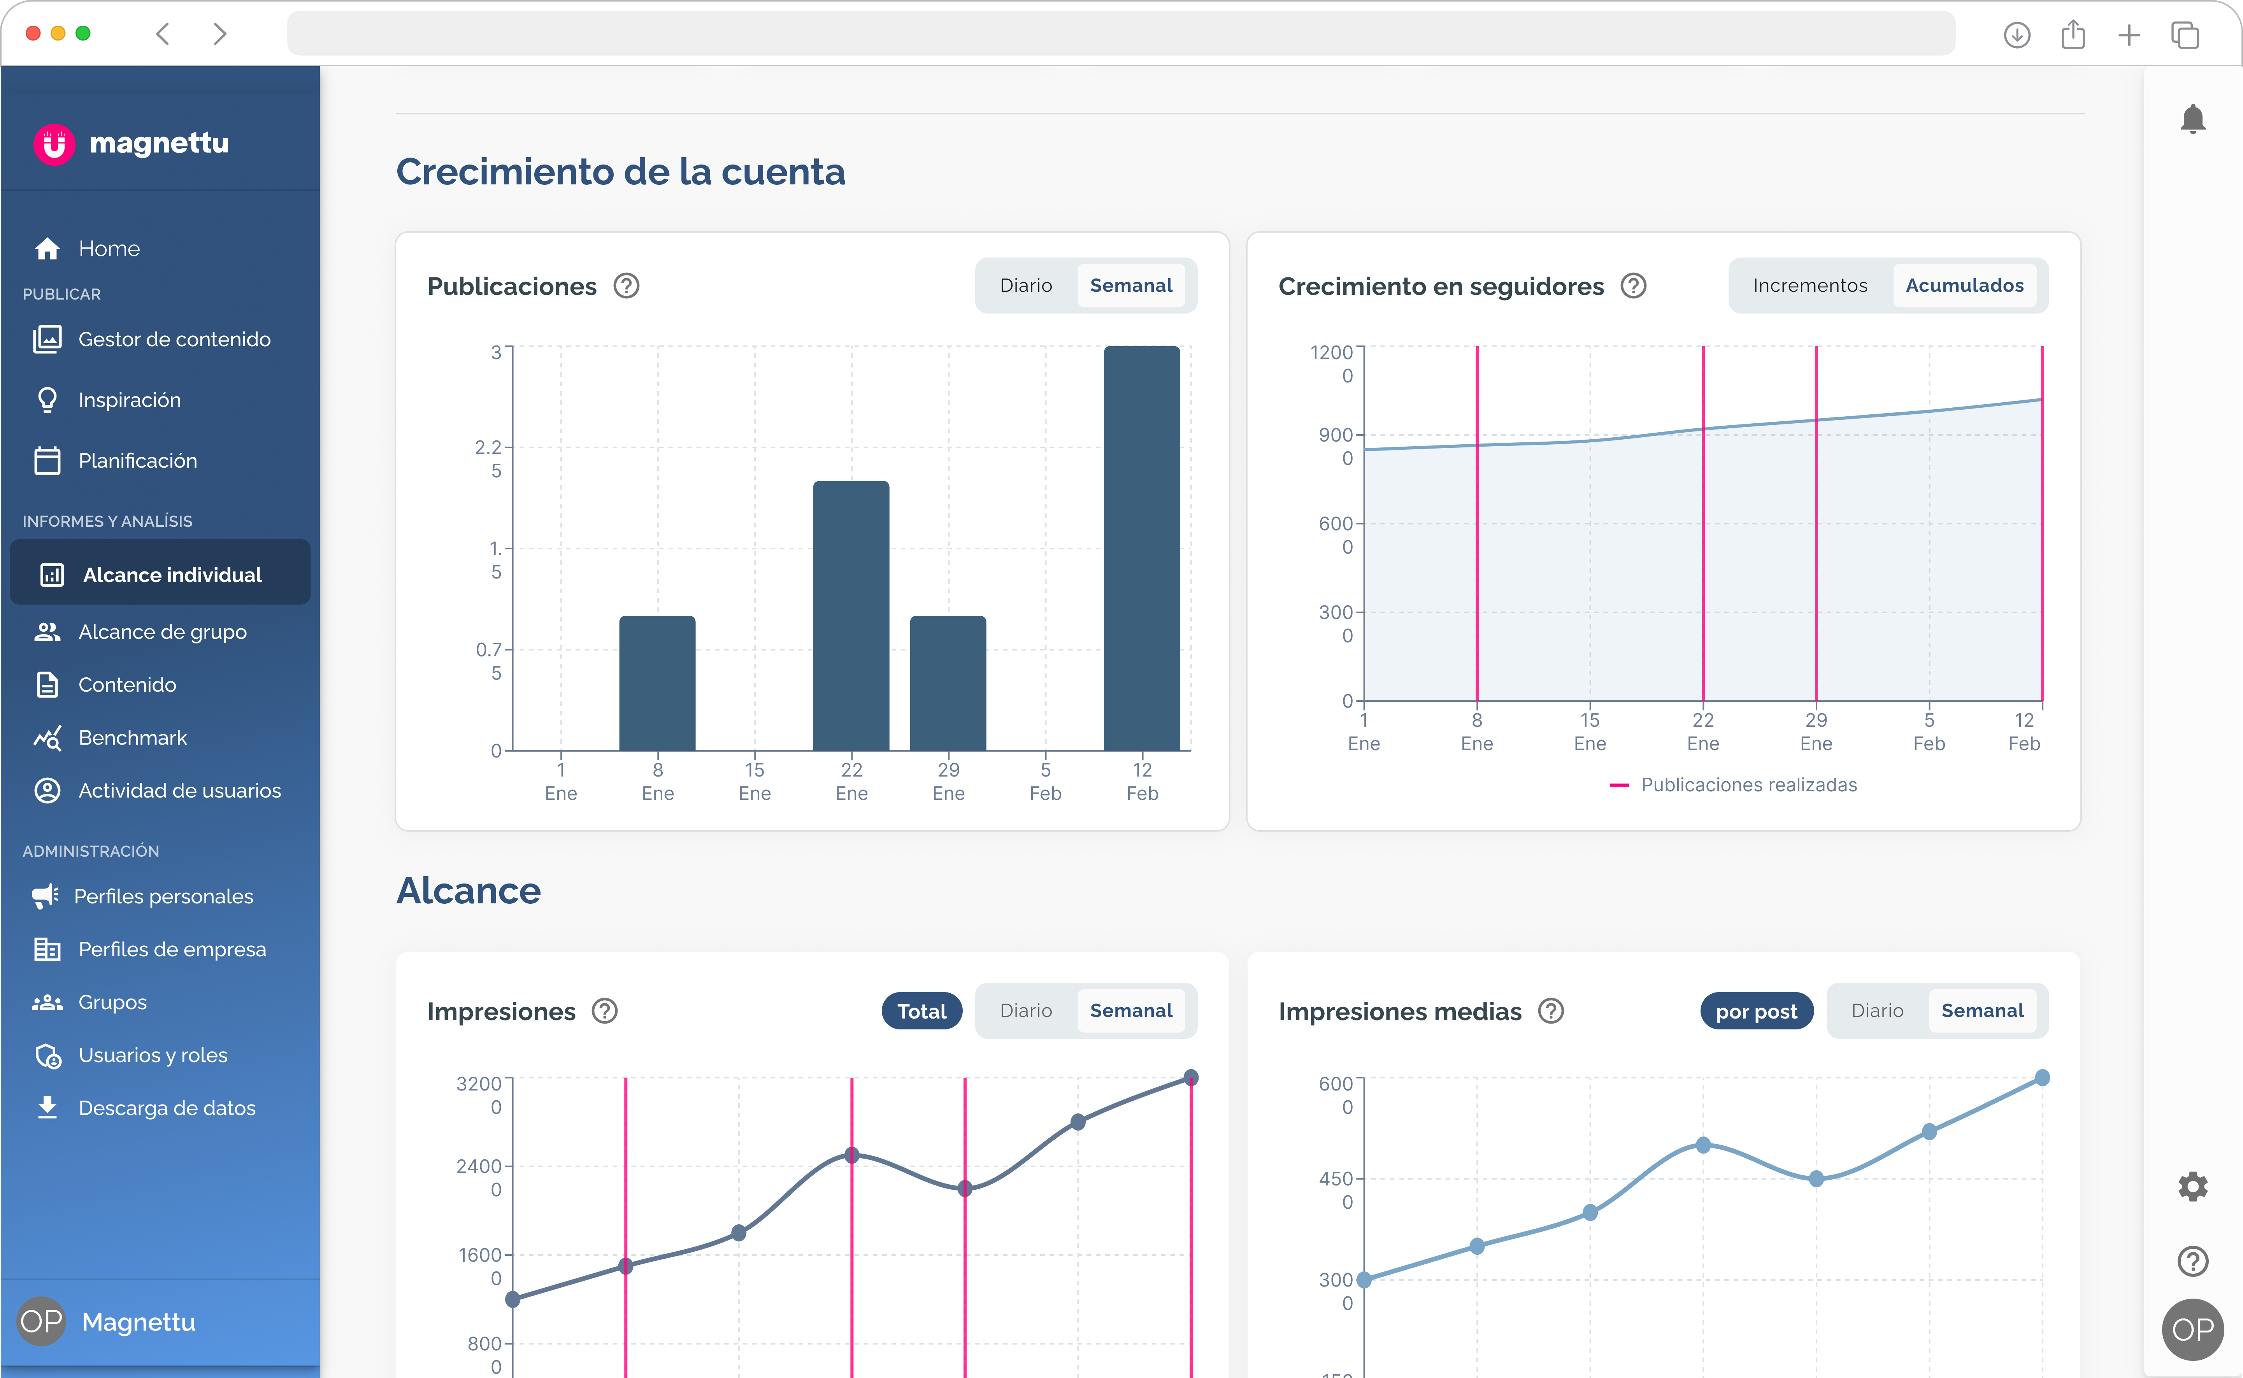
Task: Open Alcance de grupo report
Action: point(162,633)
